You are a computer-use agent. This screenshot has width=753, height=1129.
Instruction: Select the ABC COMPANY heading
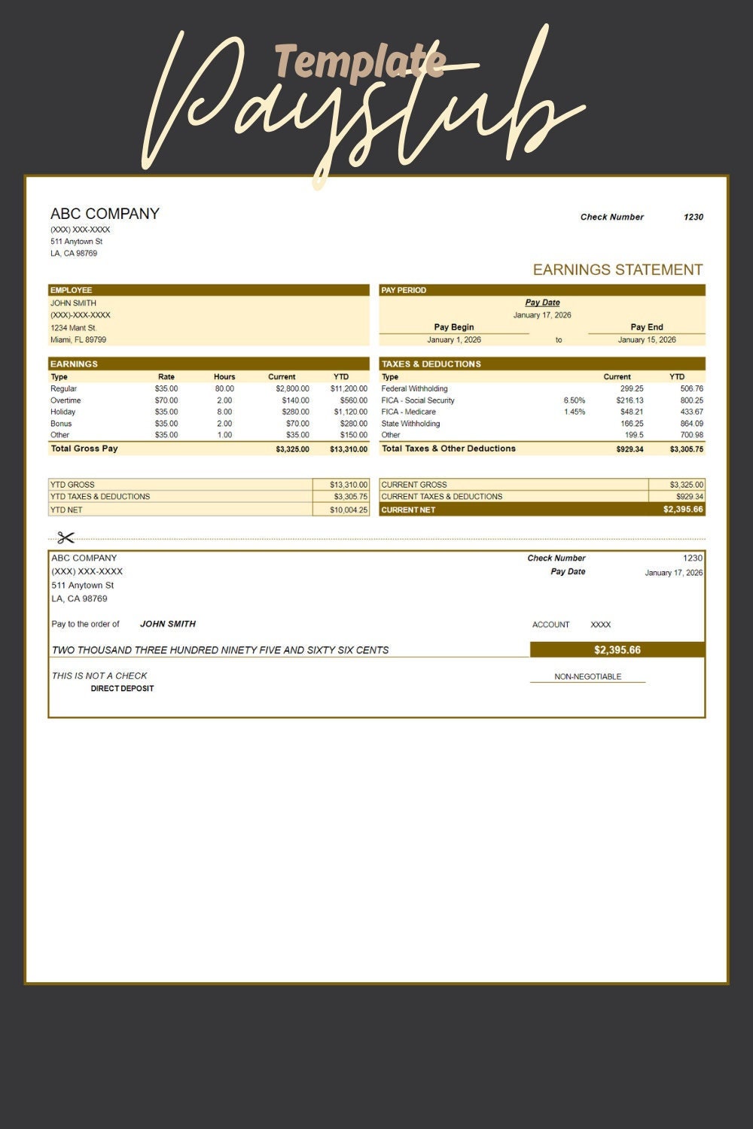[105, 213]
